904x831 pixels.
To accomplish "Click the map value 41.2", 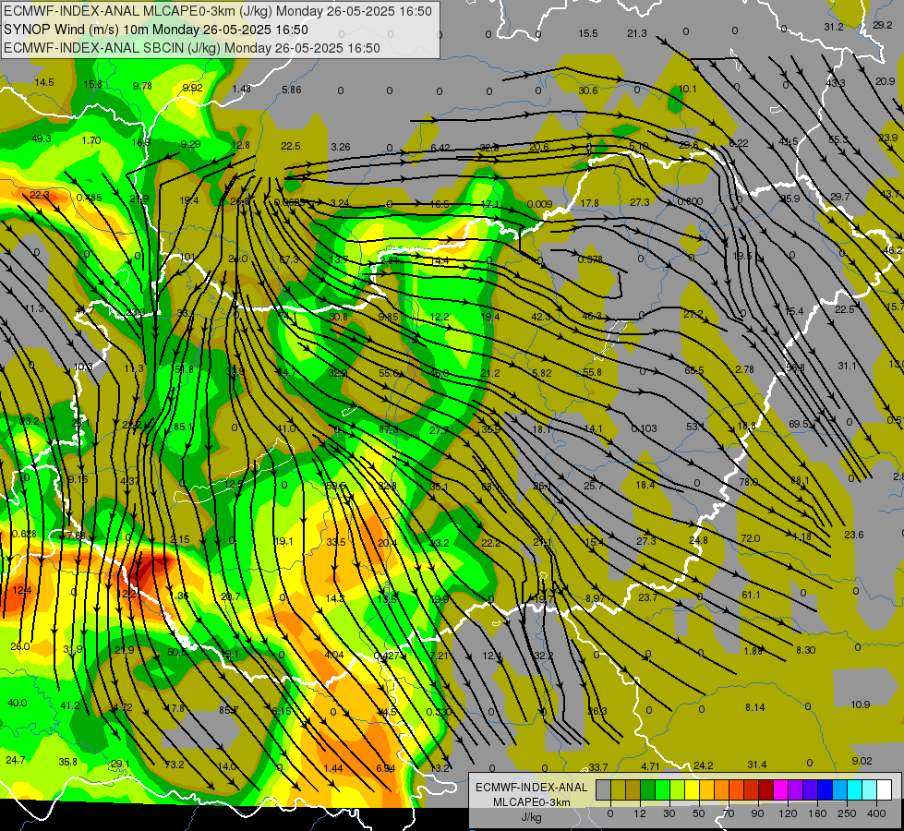I will [70, 705].
